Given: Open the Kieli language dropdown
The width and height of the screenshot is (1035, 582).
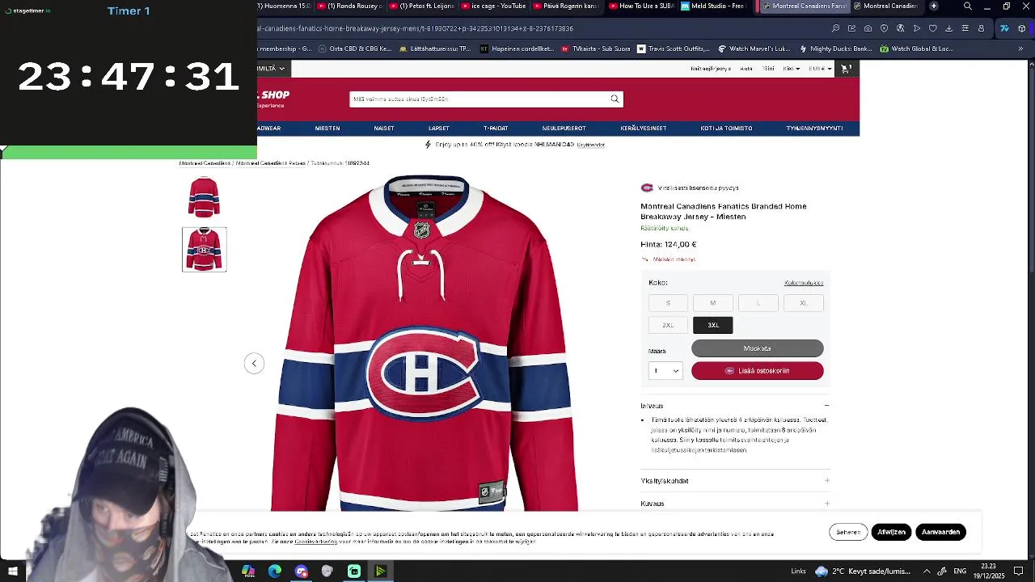Looking at the screenshot, I should tap(792, 69).
